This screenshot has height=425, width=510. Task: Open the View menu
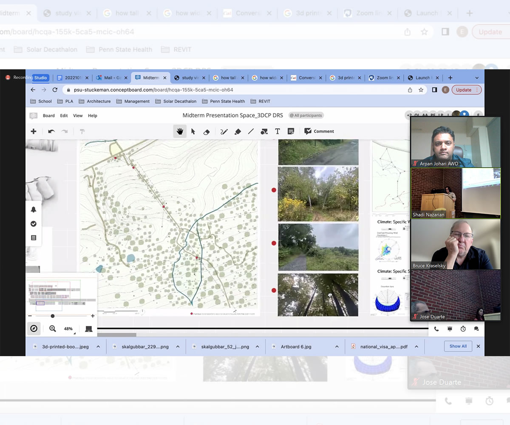tap(78, 116)
